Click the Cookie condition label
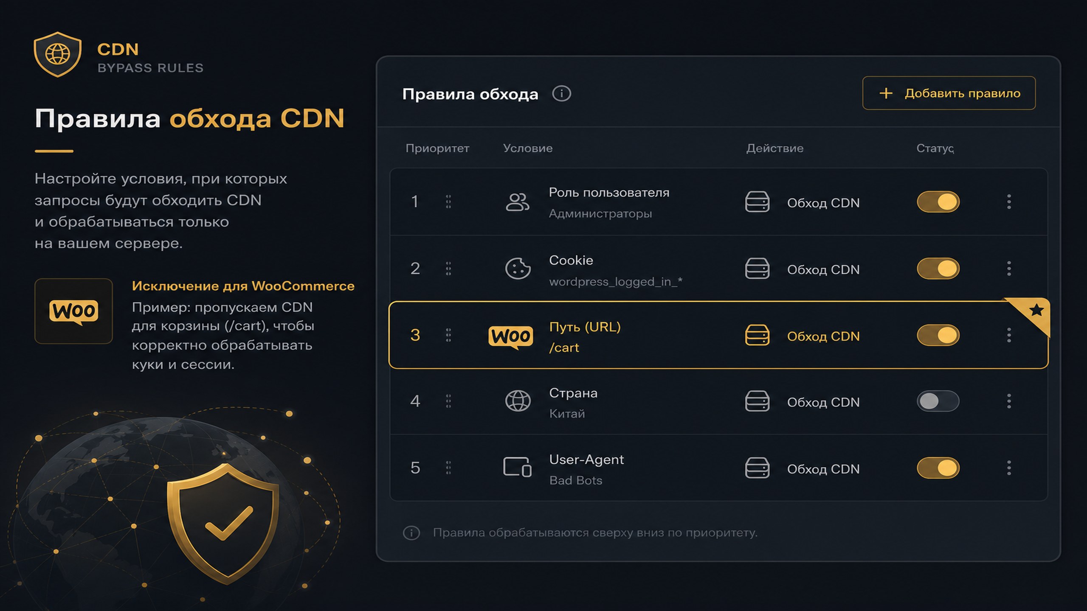Viewport: 1087px width, 611px height. pos(571,261)
